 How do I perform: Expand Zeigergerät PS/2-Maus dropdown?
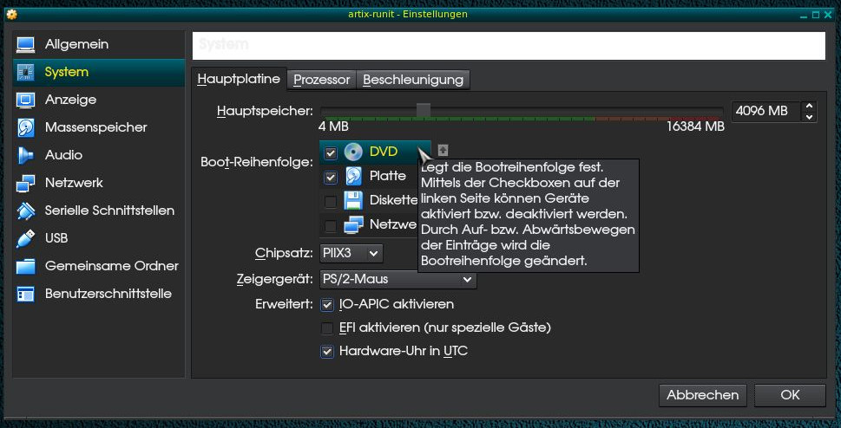(398, 280)
